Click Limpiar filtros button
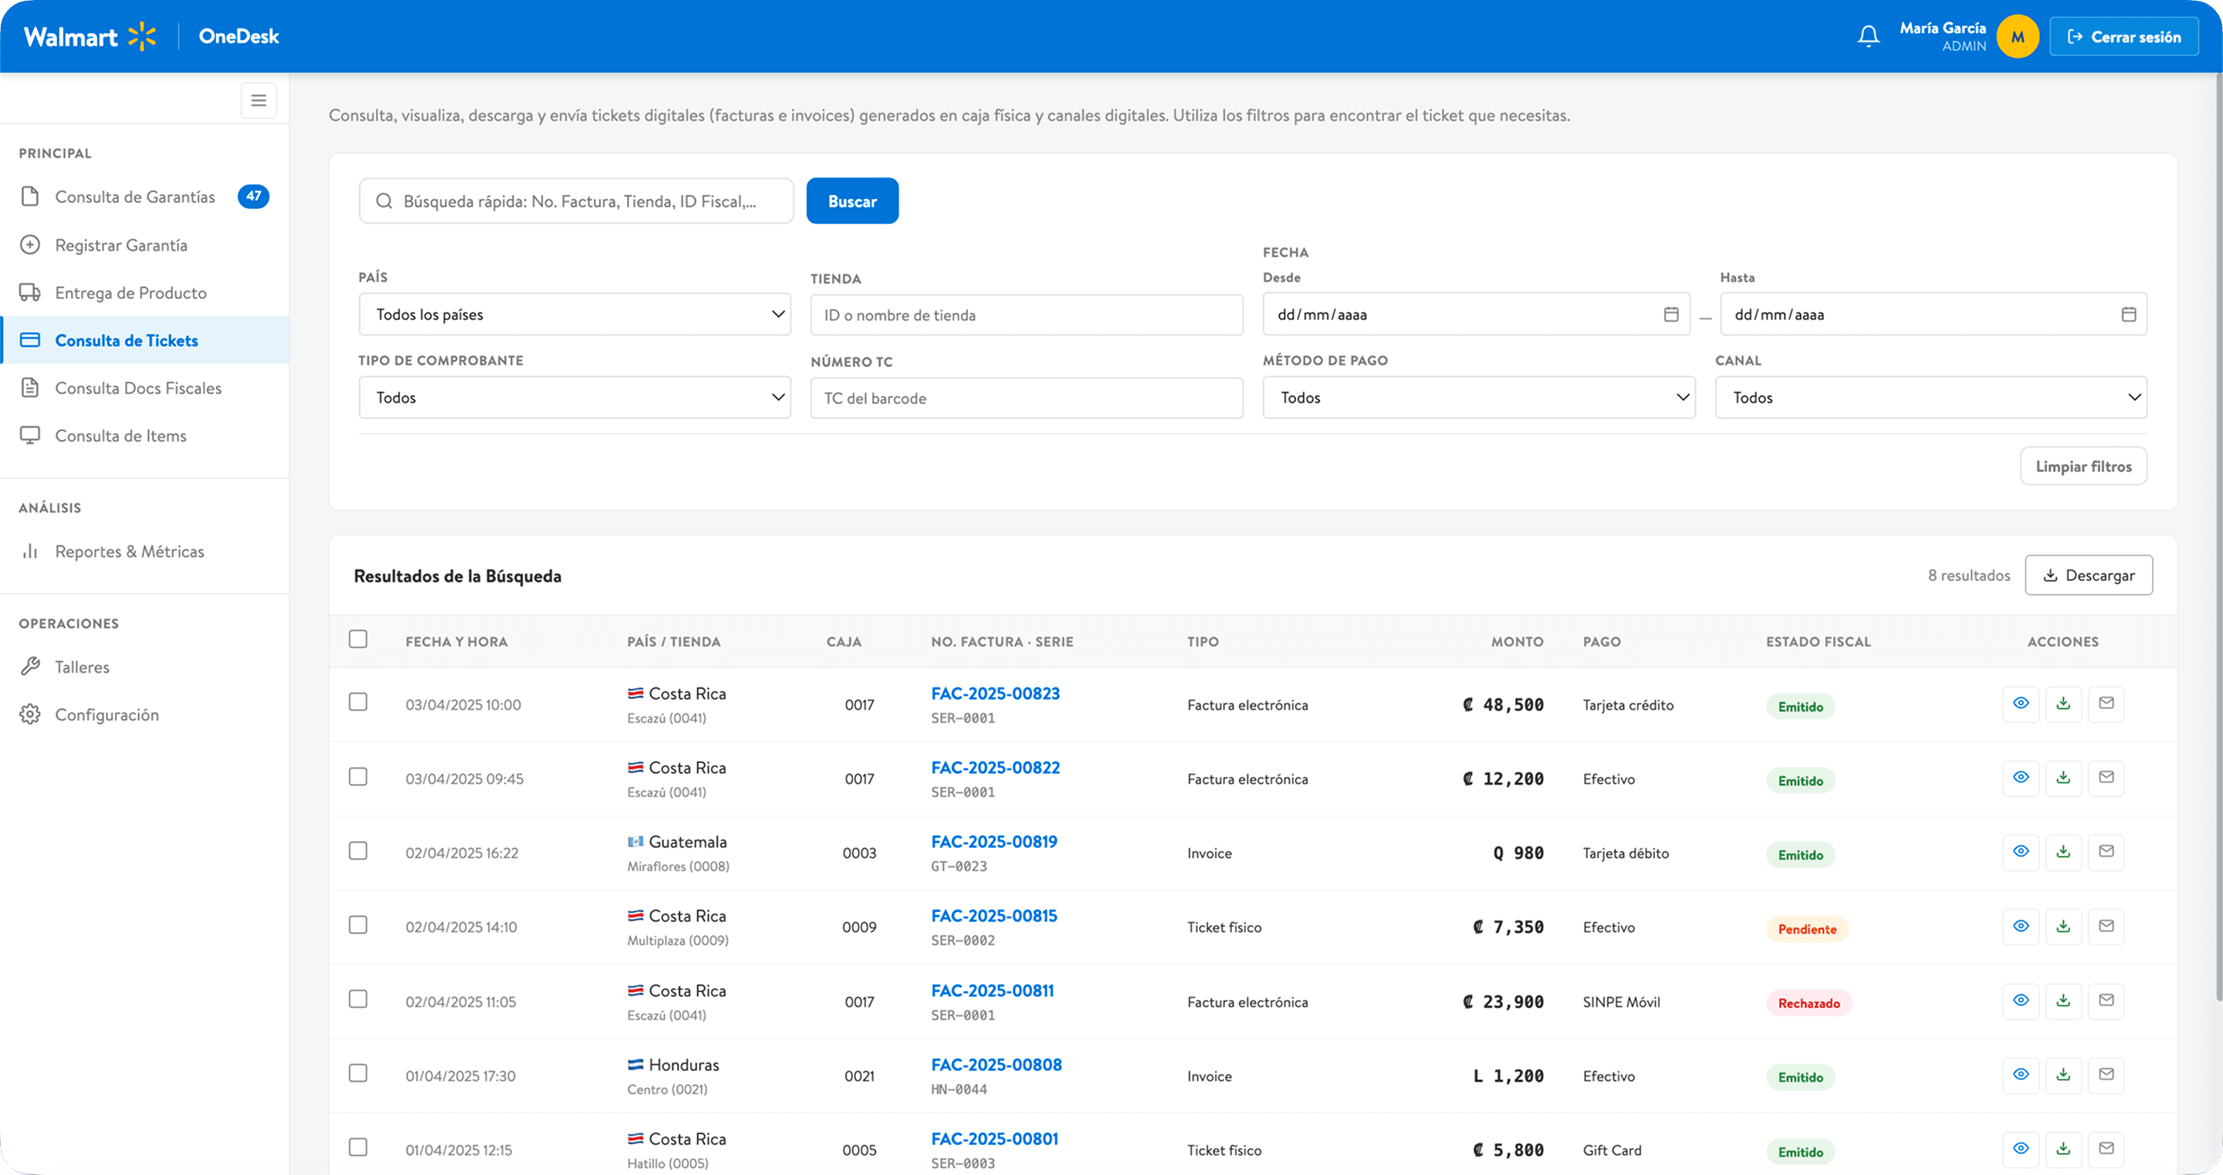Image resolution: width=2223 pixels, height=1175 pixels. pyautogui.click(x=2083, y=467)
